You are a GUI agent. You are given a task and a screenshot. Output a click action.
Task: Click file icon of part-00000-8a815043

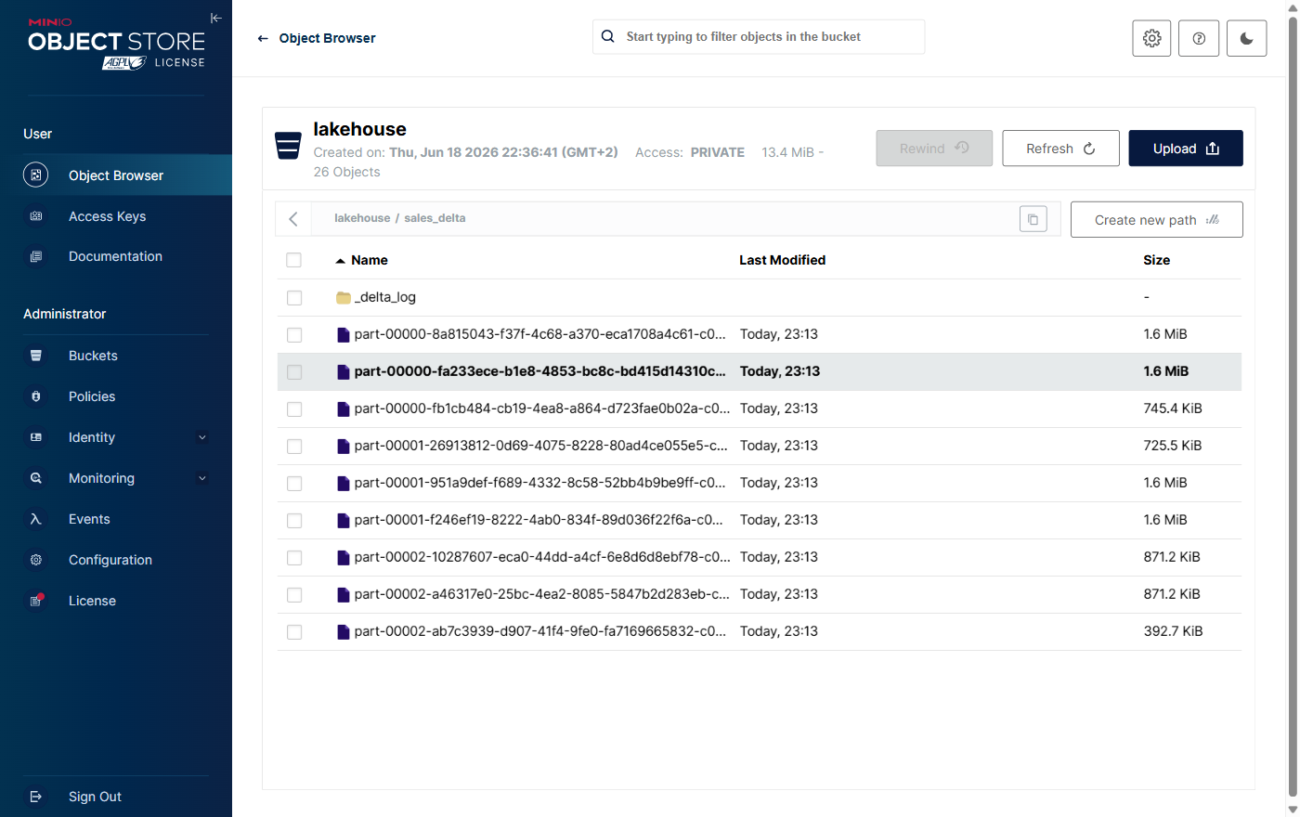coord(344,334)
